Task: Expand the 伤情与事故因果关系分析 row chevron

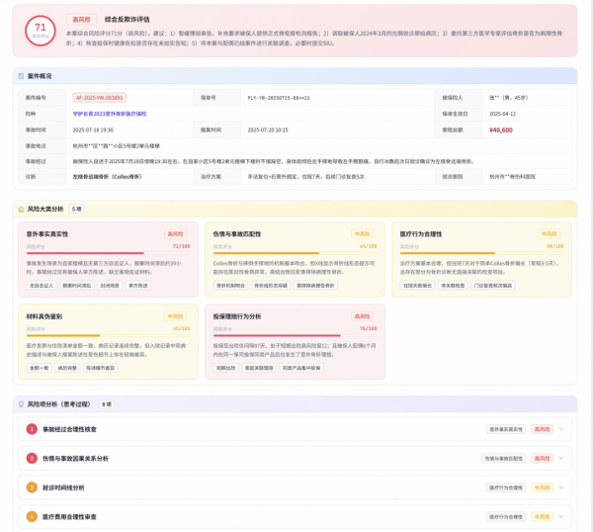Action: 561,458
